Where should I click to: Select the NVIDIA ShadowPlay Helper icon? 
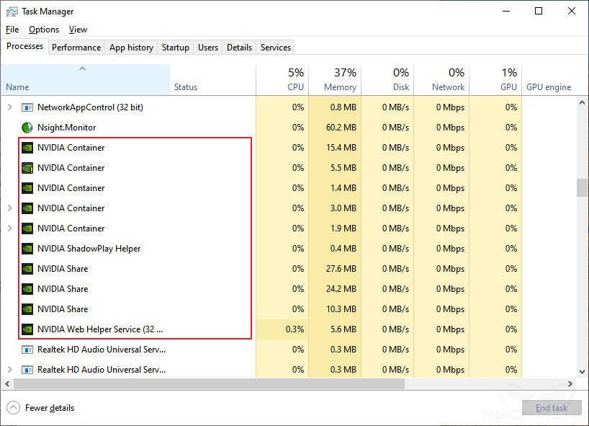(x=27, y=249)
